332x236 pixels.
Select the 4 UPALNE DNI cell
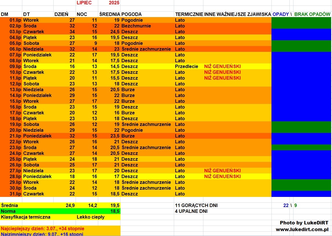pos(191,211)
